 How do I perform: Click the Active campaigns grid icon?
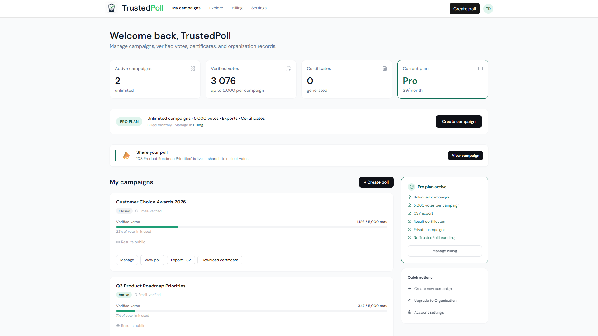pos(193,68)
